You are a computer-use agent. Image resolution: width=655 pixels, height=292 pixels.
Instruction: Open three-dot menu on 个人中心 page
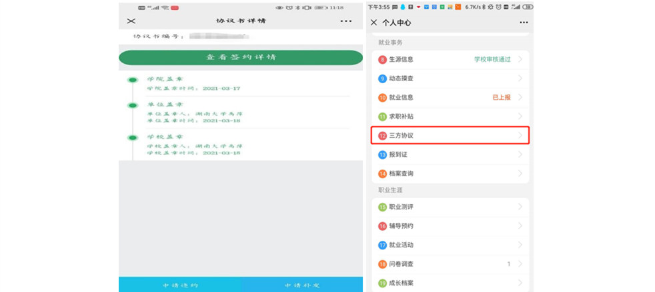point(514,23)
